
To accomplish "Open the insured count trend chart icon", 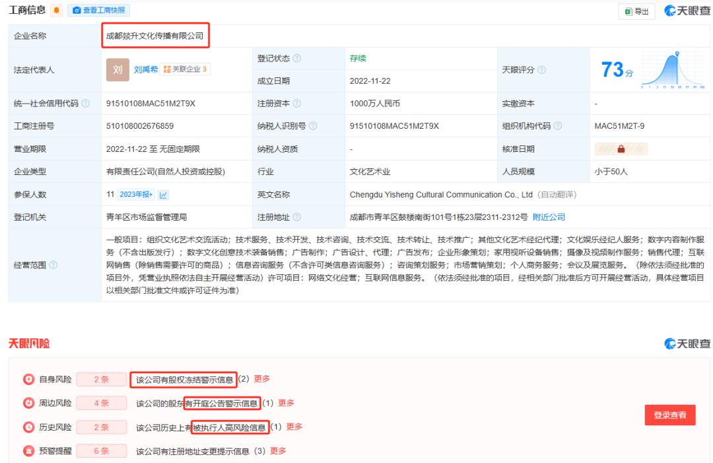I will coord(163,195).
